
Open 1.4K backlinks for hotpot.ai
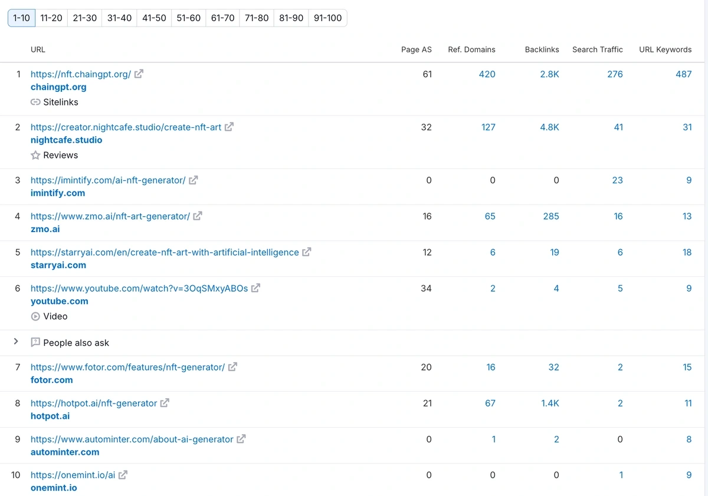(550, 403)
